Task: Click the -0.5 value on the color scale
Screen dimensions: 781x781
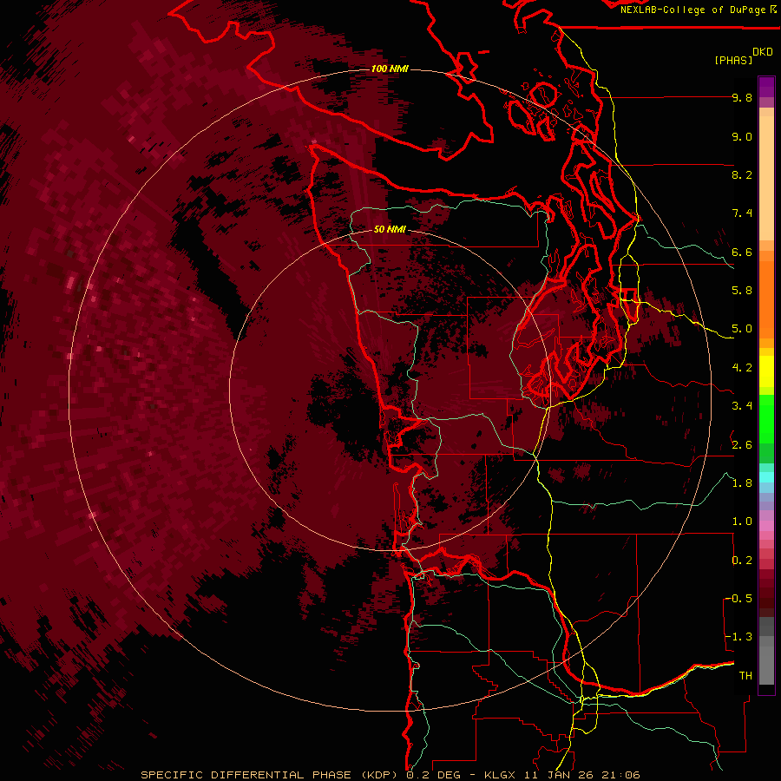Action: point(739,598)
